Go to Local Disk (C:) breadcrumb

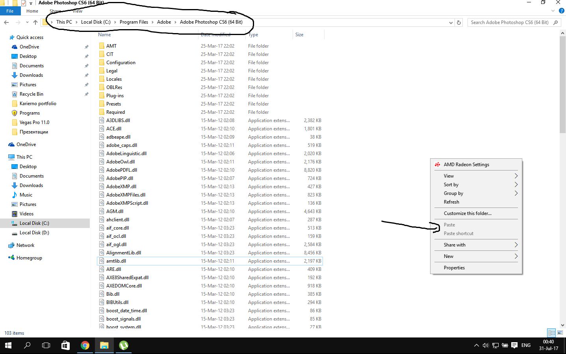click(x=96, y=22)
